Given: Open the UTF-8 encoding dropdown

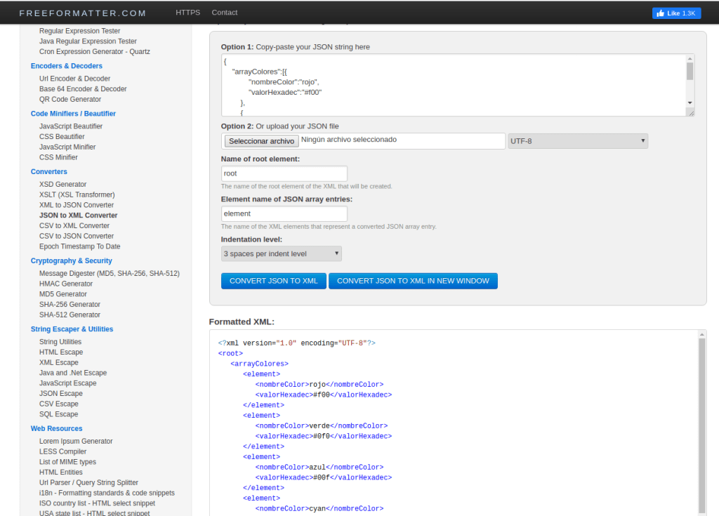Looking at the screenshot, I should pyautogui.click(x=577, y=141).
